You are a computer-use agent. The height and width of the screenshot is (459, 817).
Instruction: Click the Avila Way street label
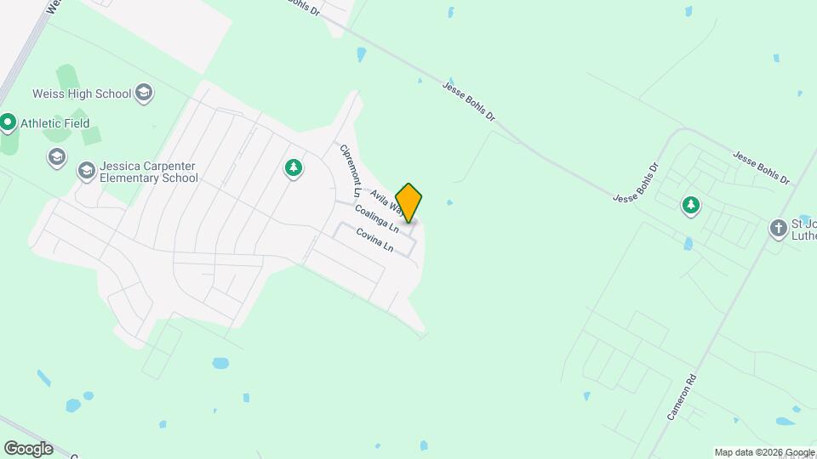386,203
